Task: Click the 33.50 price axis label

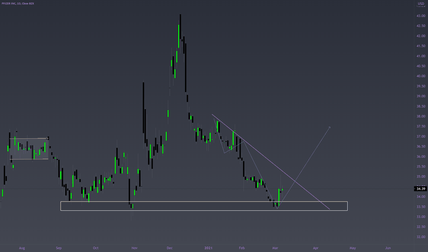Action: tap(421, 207)
